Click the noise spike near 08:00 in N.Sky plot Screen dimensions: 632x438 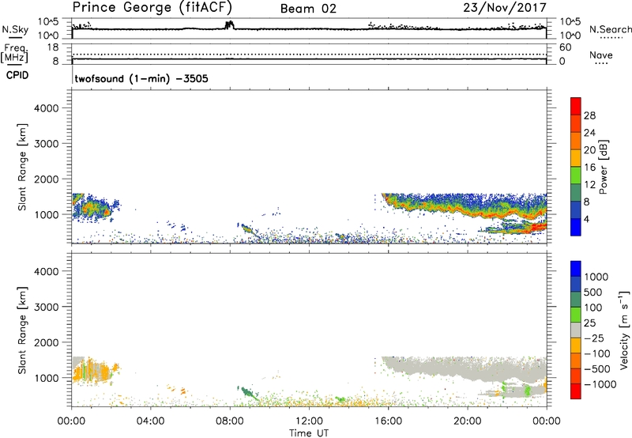point(230,25)
